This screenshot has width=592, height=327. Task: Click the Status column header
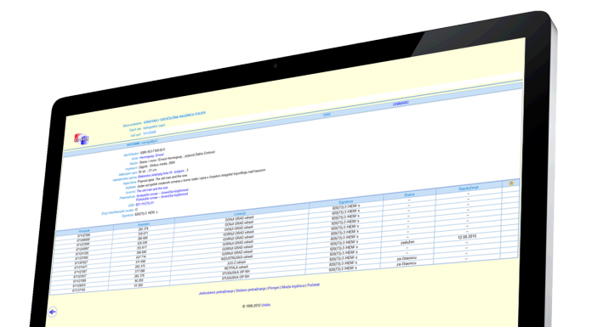(409, 195)
